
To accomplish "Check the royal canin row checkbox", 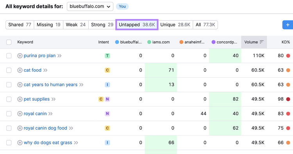I will pos(9,114).
